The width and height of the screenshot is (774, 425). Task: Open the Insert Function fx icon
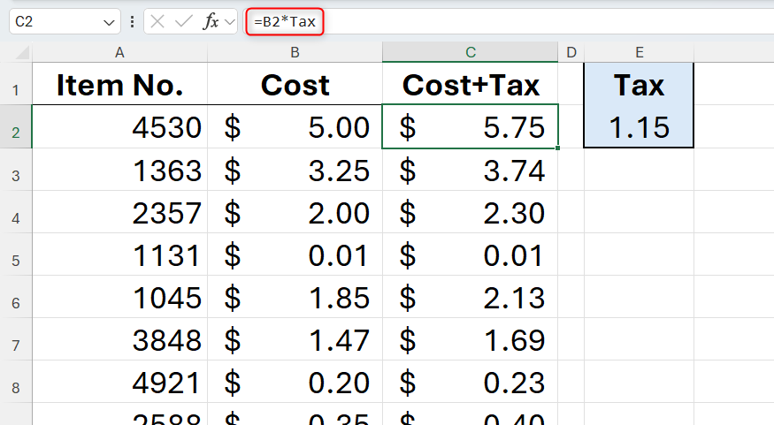click(211, 22)
